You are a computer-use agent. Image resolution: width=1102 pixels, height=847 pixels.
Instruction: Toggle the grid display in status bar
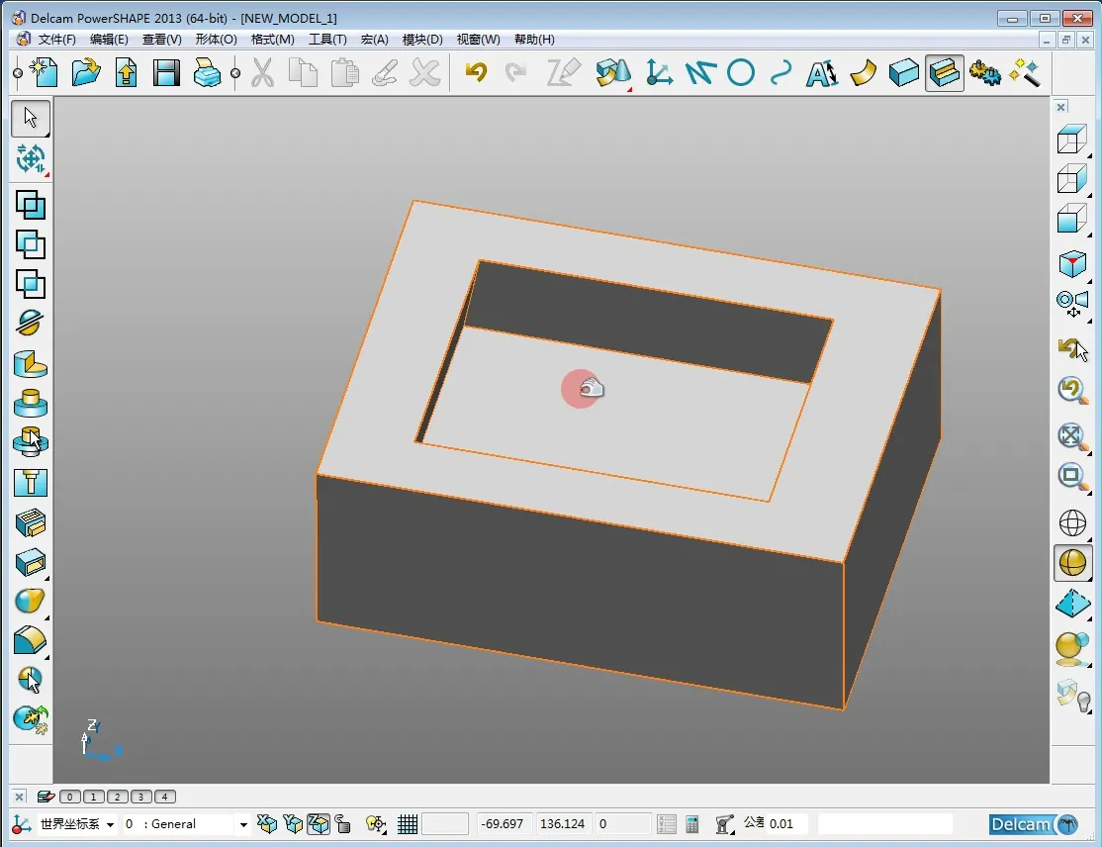click(408, 824)
